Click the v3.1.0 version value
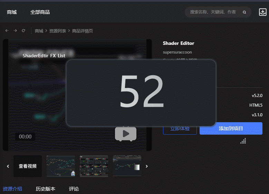 [257, 115]
